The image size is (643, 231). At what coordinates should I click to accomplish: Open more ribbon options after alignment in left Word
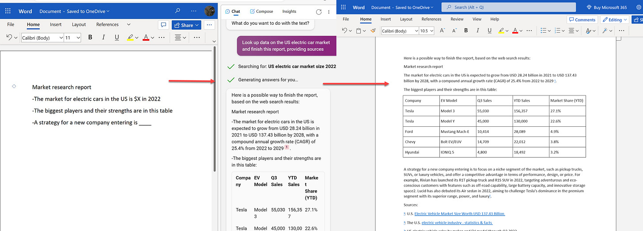tap(197, 38)
